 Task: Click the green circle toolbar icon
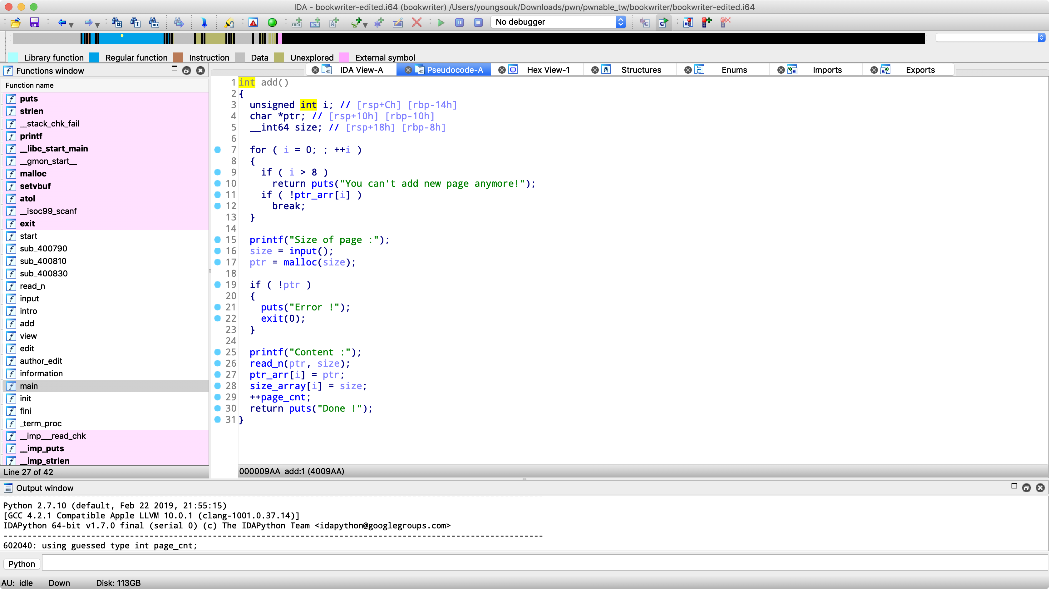click(x=272, y=22)
